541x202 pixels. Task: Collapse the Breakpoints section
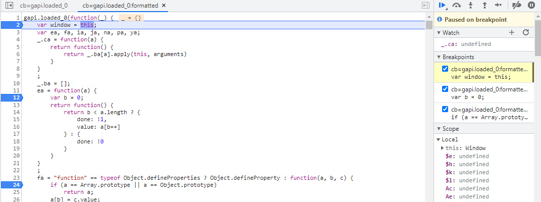point(439,57)
